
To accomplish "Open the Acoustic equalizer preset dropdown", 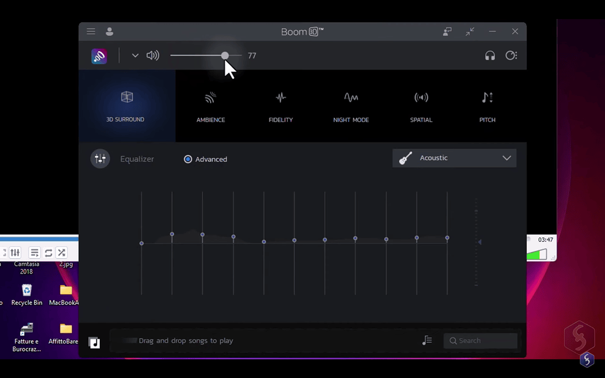I will point(454,158).
